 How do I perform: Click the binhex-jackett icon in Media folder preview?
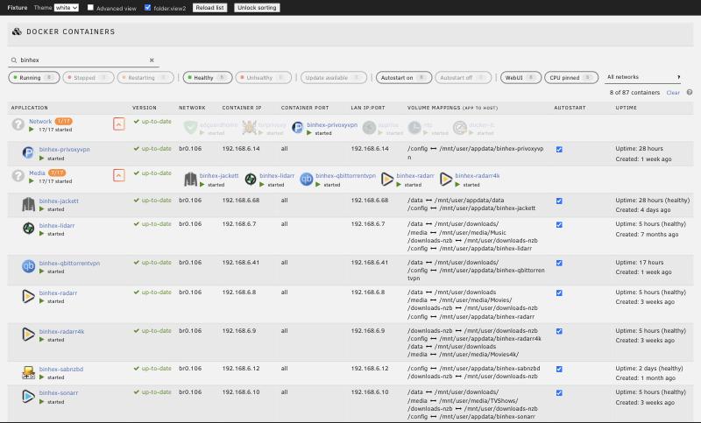point(191,180)
